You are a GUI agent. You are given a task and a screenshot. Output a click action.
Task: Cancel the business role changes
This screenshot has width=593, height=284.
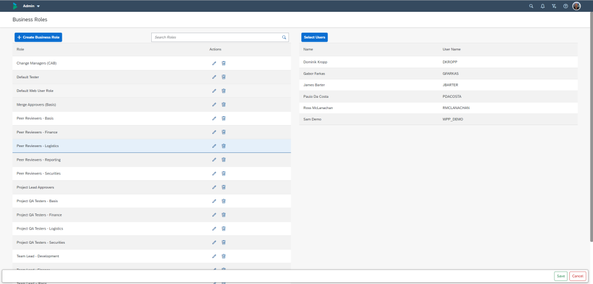pos(578,276)
